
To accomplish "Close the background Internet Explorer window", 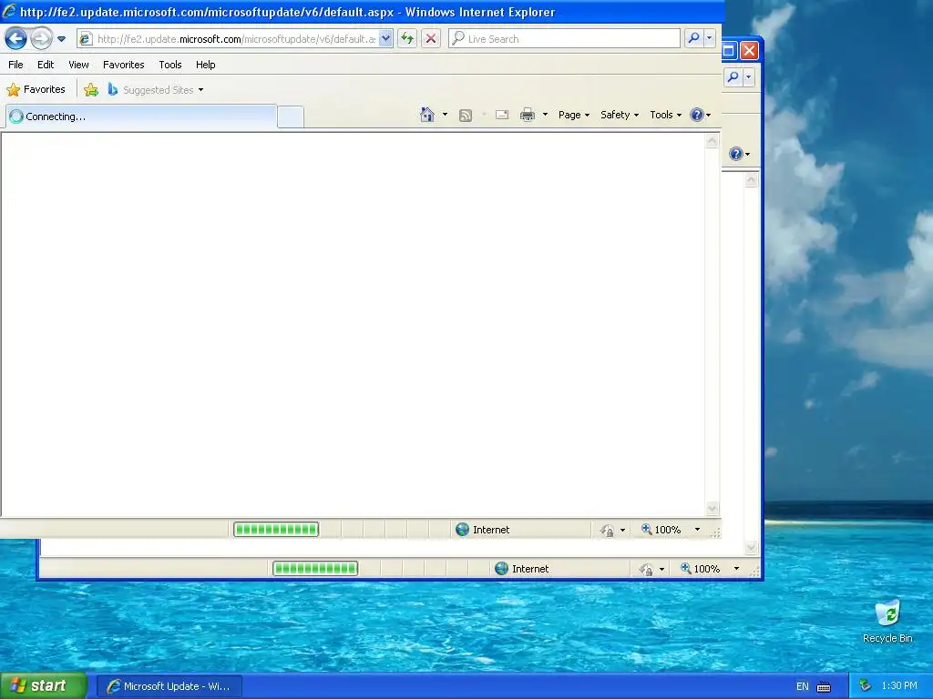I will tap(750, 51).
